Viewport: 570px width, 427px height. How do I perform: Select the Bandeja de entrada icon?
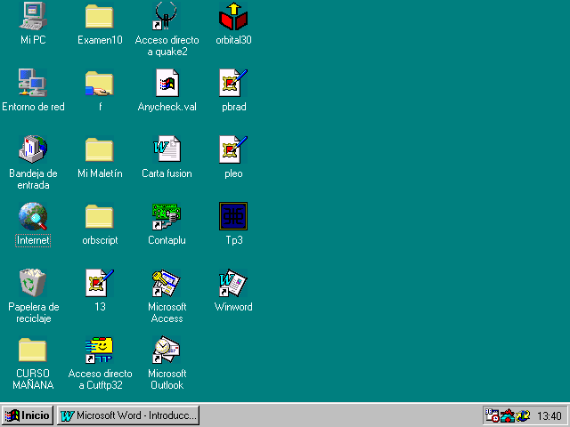point(33,149)
